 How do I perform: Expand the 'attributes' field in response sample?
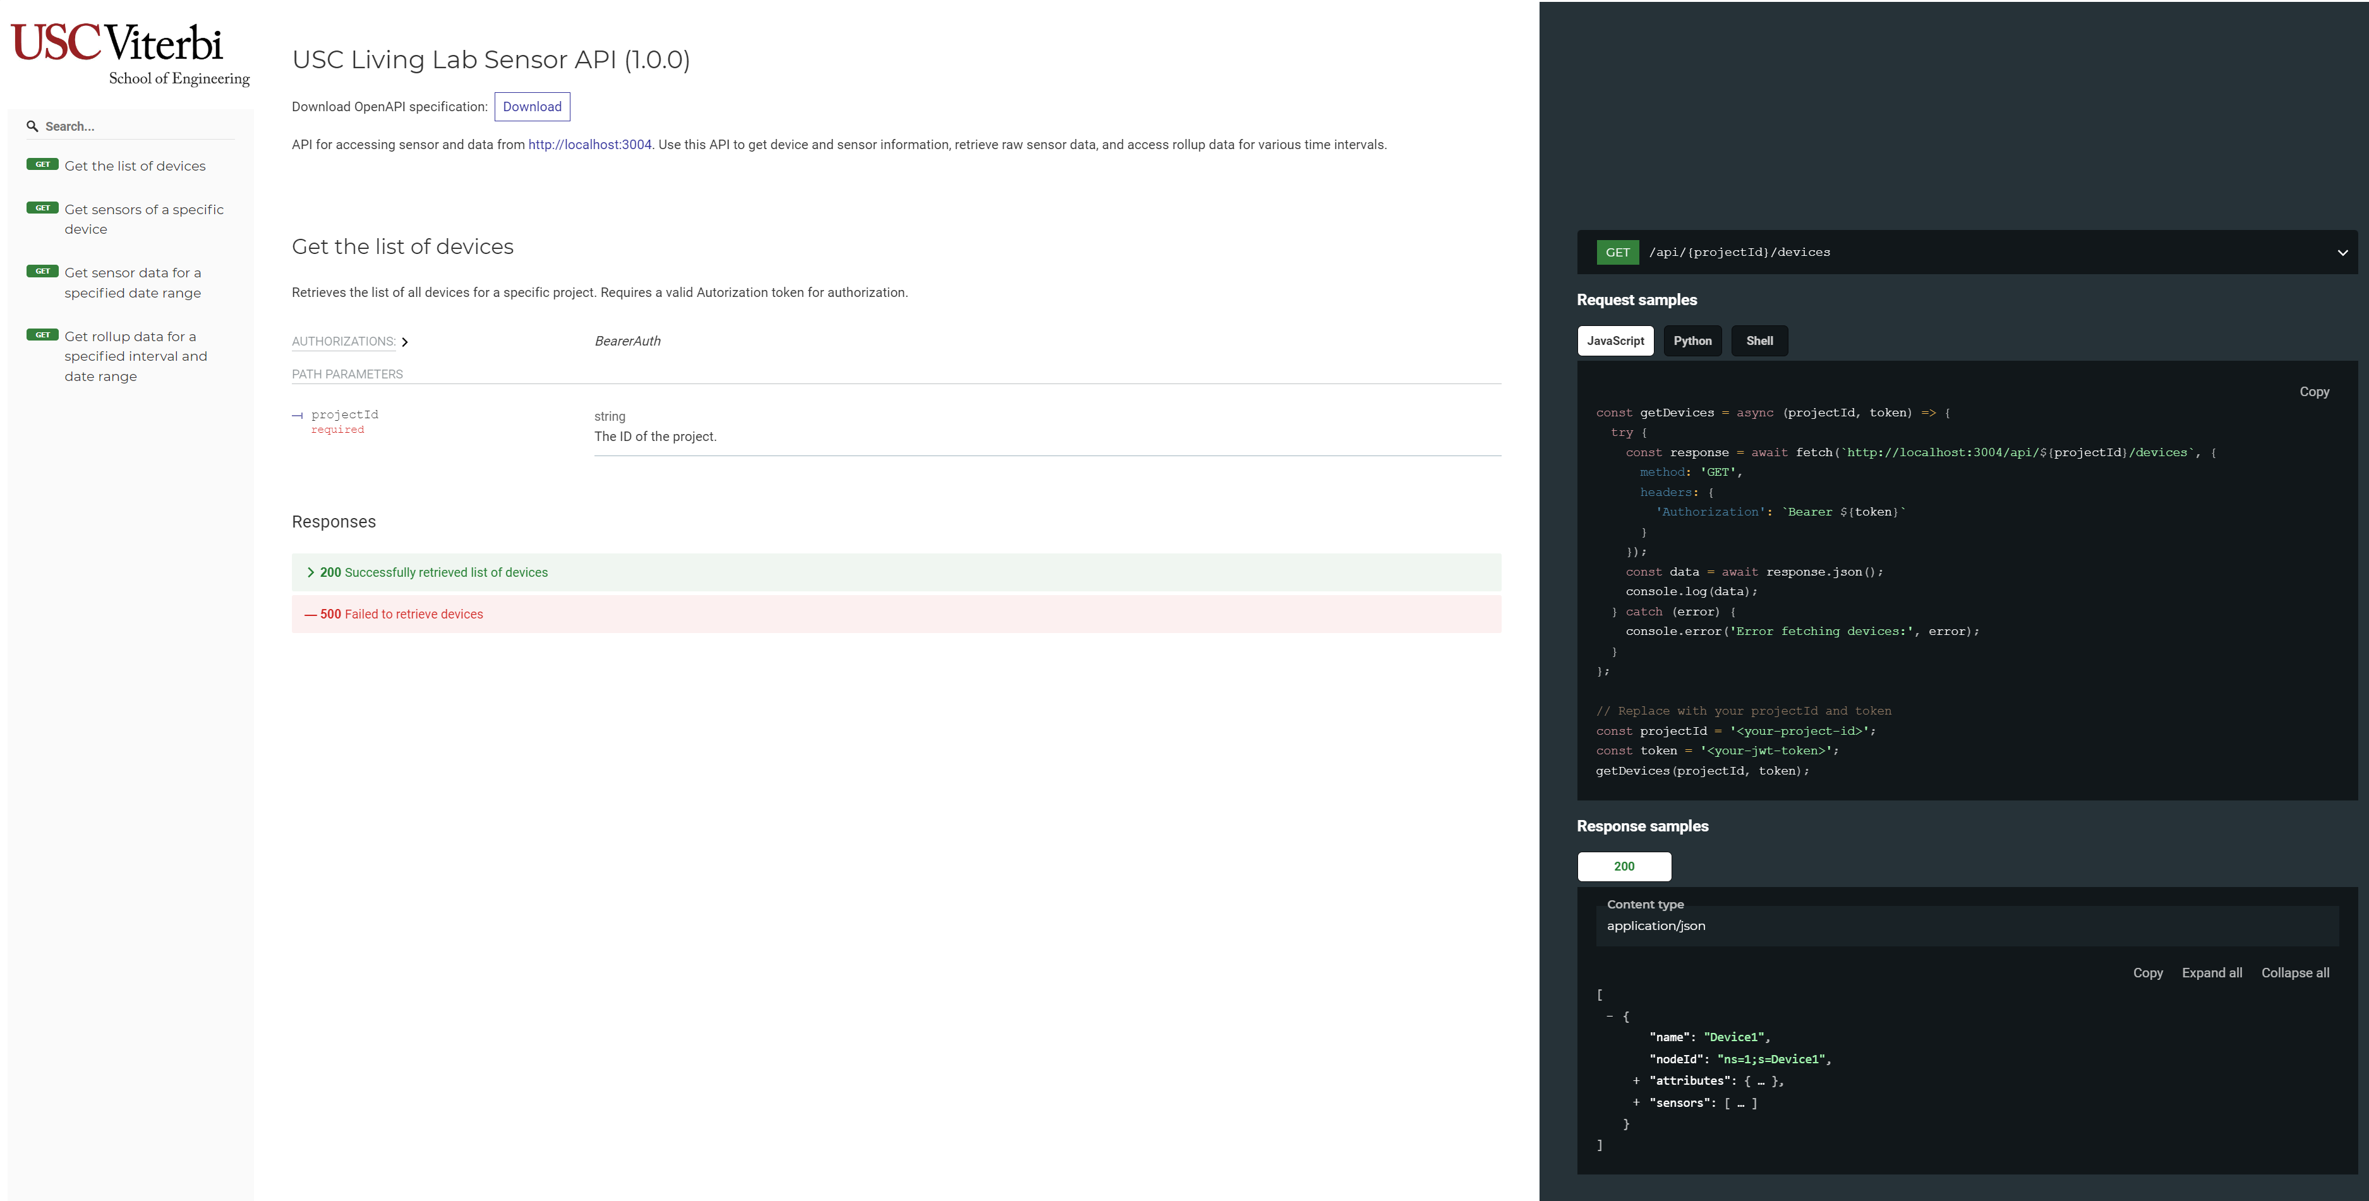click(x=1636, y=1080)
